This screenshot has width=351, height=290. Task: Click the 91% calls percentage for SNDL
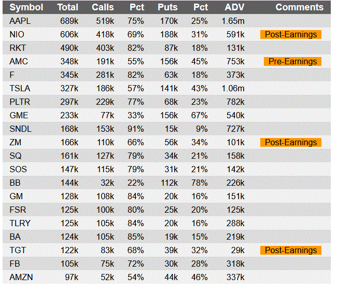[x=135, y=129]
